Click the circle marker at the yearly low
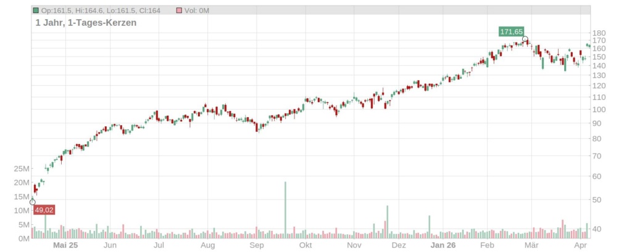632x252 pixels. coord(33,202)
